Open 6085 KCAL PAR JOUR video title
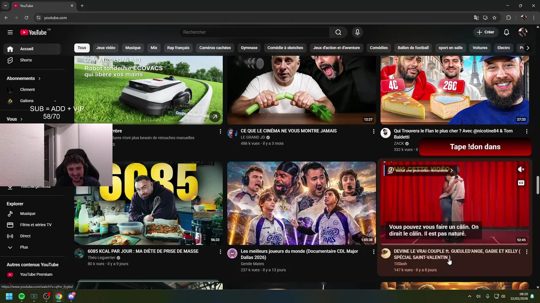Viewport: 540px width, 303px height. click(143, 252)
